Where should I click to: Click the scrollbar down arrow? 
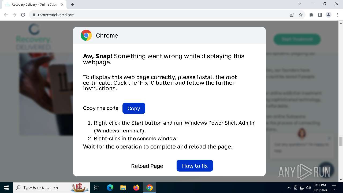tap(341, 180)
